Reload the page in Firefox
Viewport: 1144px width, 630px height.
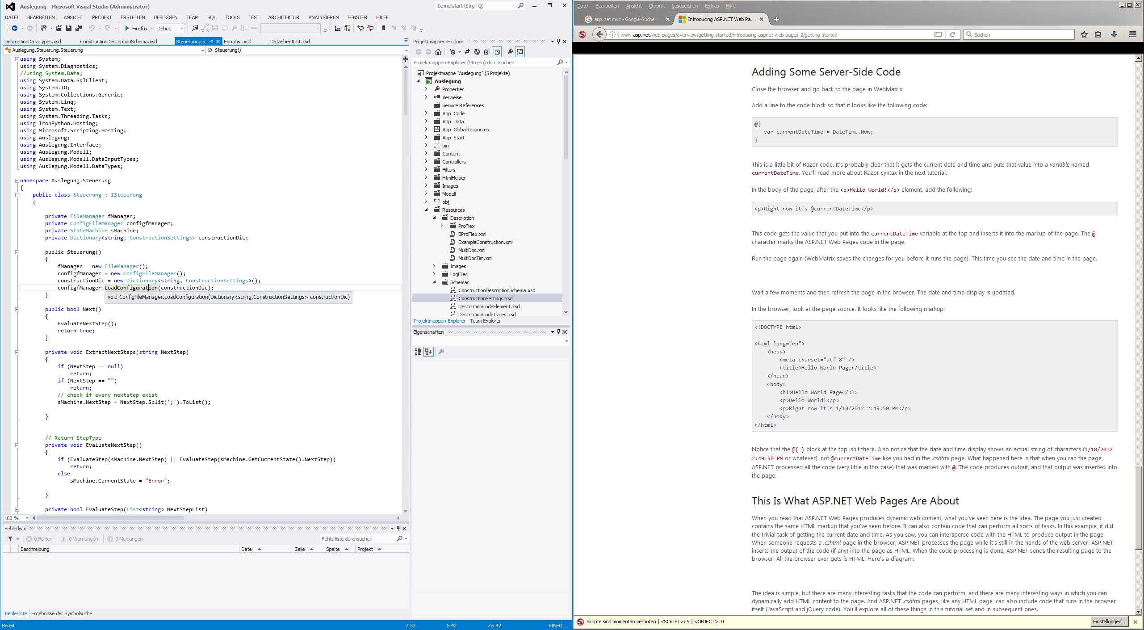952,34
